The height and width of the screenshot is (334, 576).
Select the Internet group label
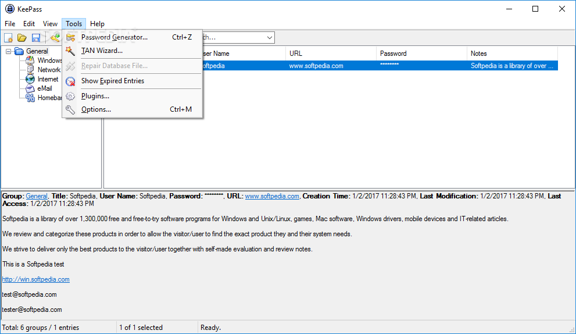[x=48, y=79]
